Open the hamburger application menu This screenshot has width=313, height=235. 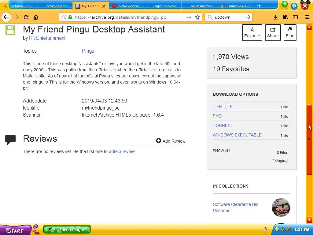[307, 17]
